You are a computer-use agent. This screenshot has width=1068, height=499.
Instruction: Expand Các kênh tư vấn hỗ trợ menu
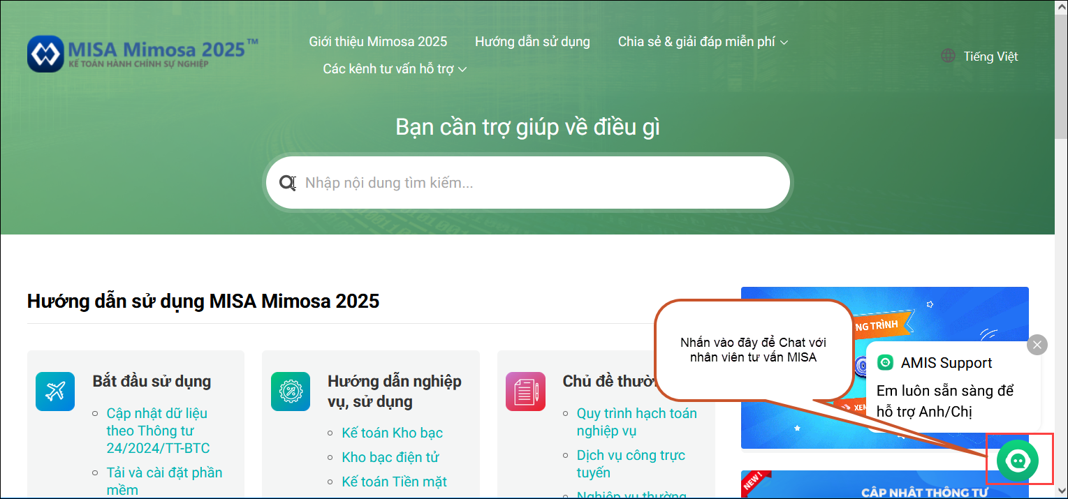tap(395, 69)
